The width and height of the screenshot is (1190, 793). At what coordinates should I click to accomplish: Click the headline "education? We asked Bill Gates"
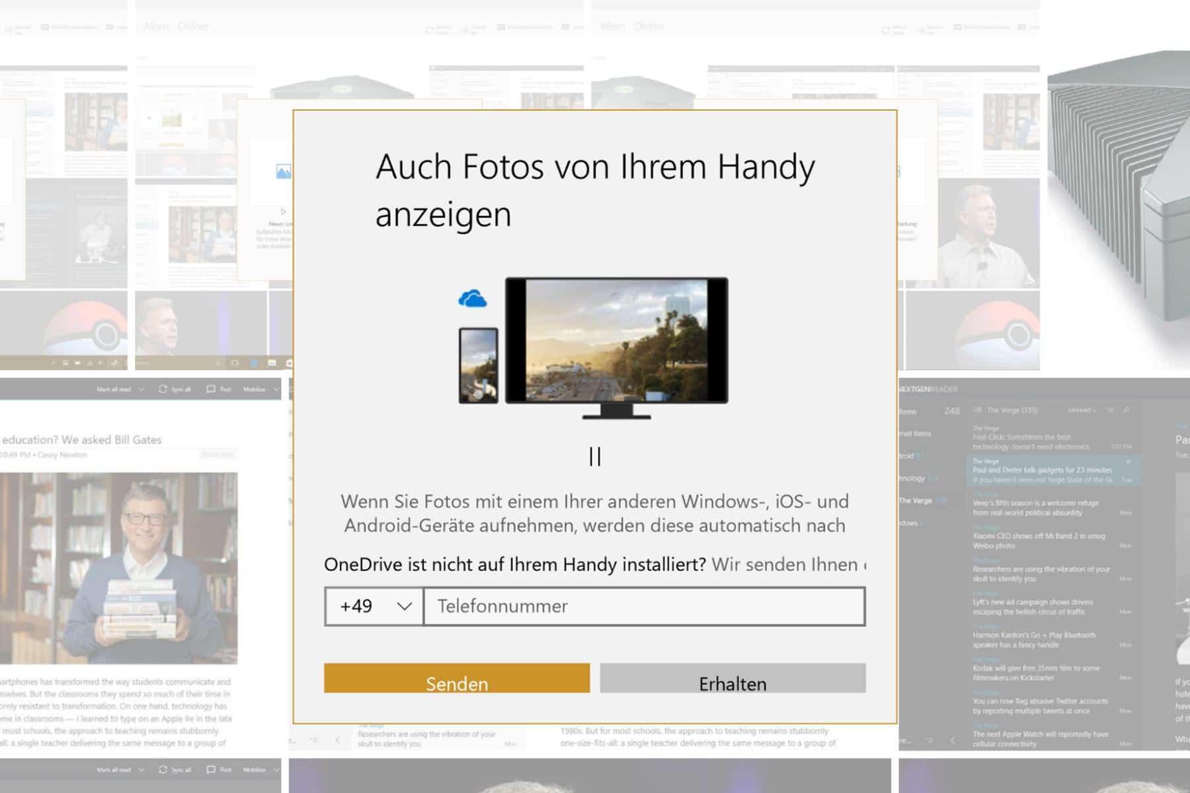pyautogui.click(x=82, y=439)
